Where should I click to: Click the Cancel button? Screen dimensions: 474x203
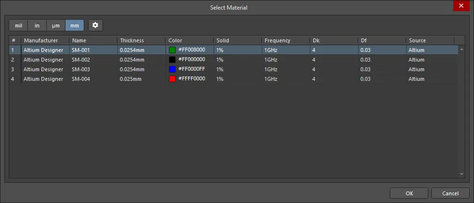pyautogui.click(x=450, y=193)
